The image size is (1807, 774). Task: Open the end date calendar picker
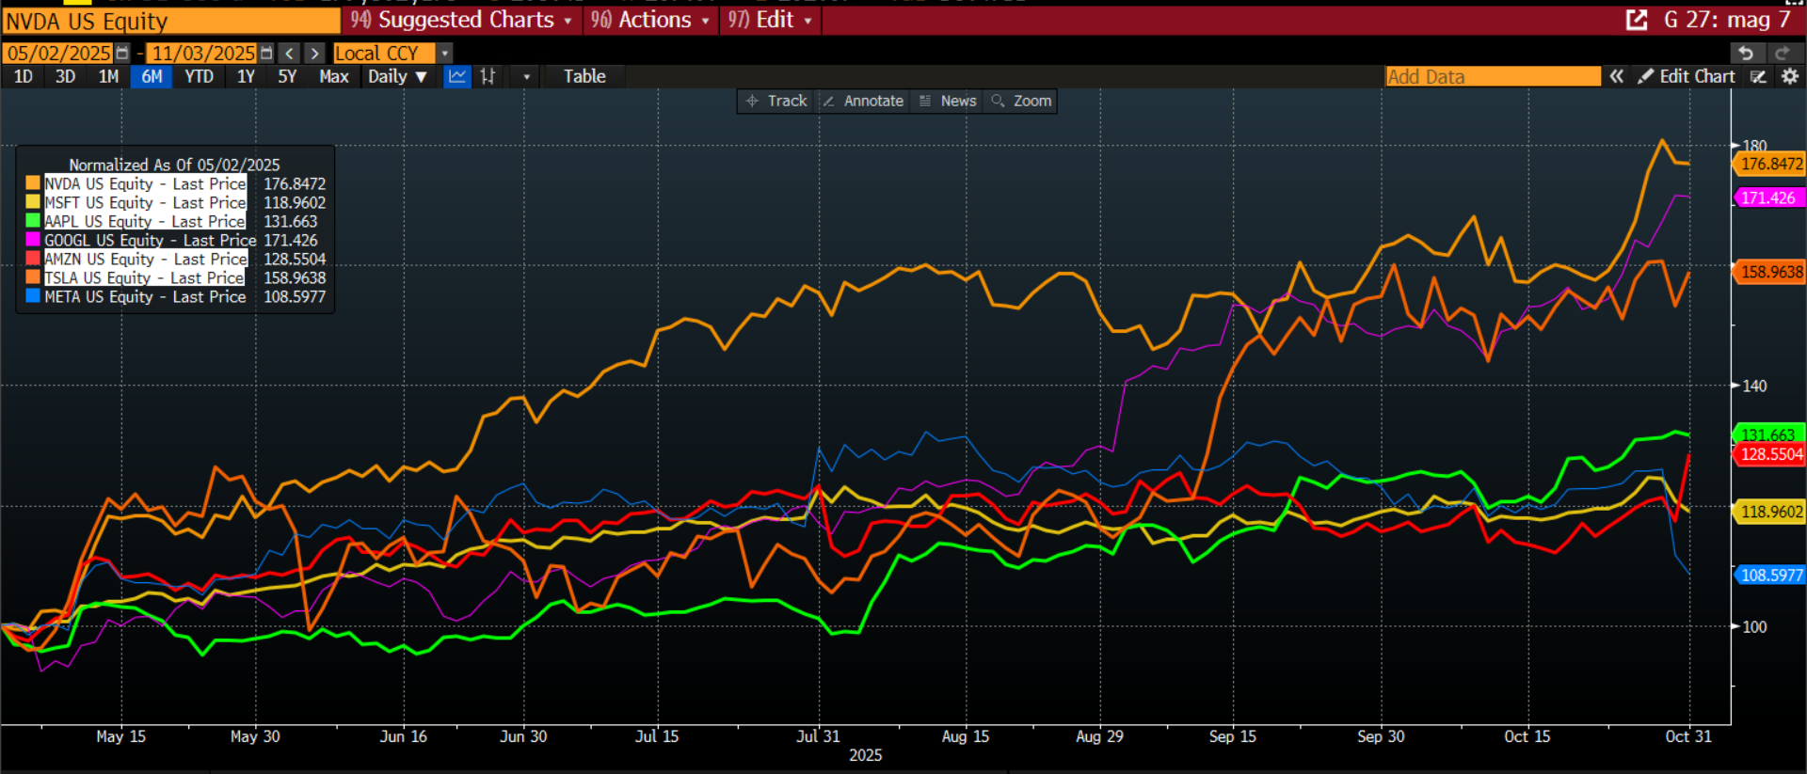coord(266,54)
